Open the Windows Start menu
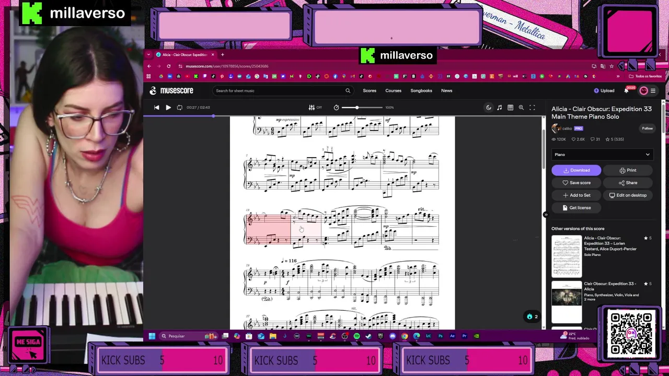 [152, 336]
